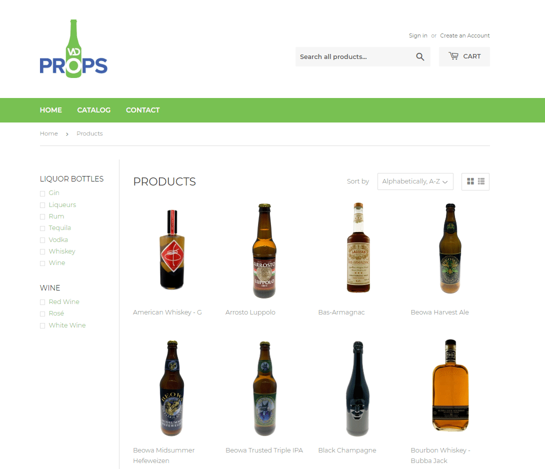Switch to grid view layout

click(470, 181)
